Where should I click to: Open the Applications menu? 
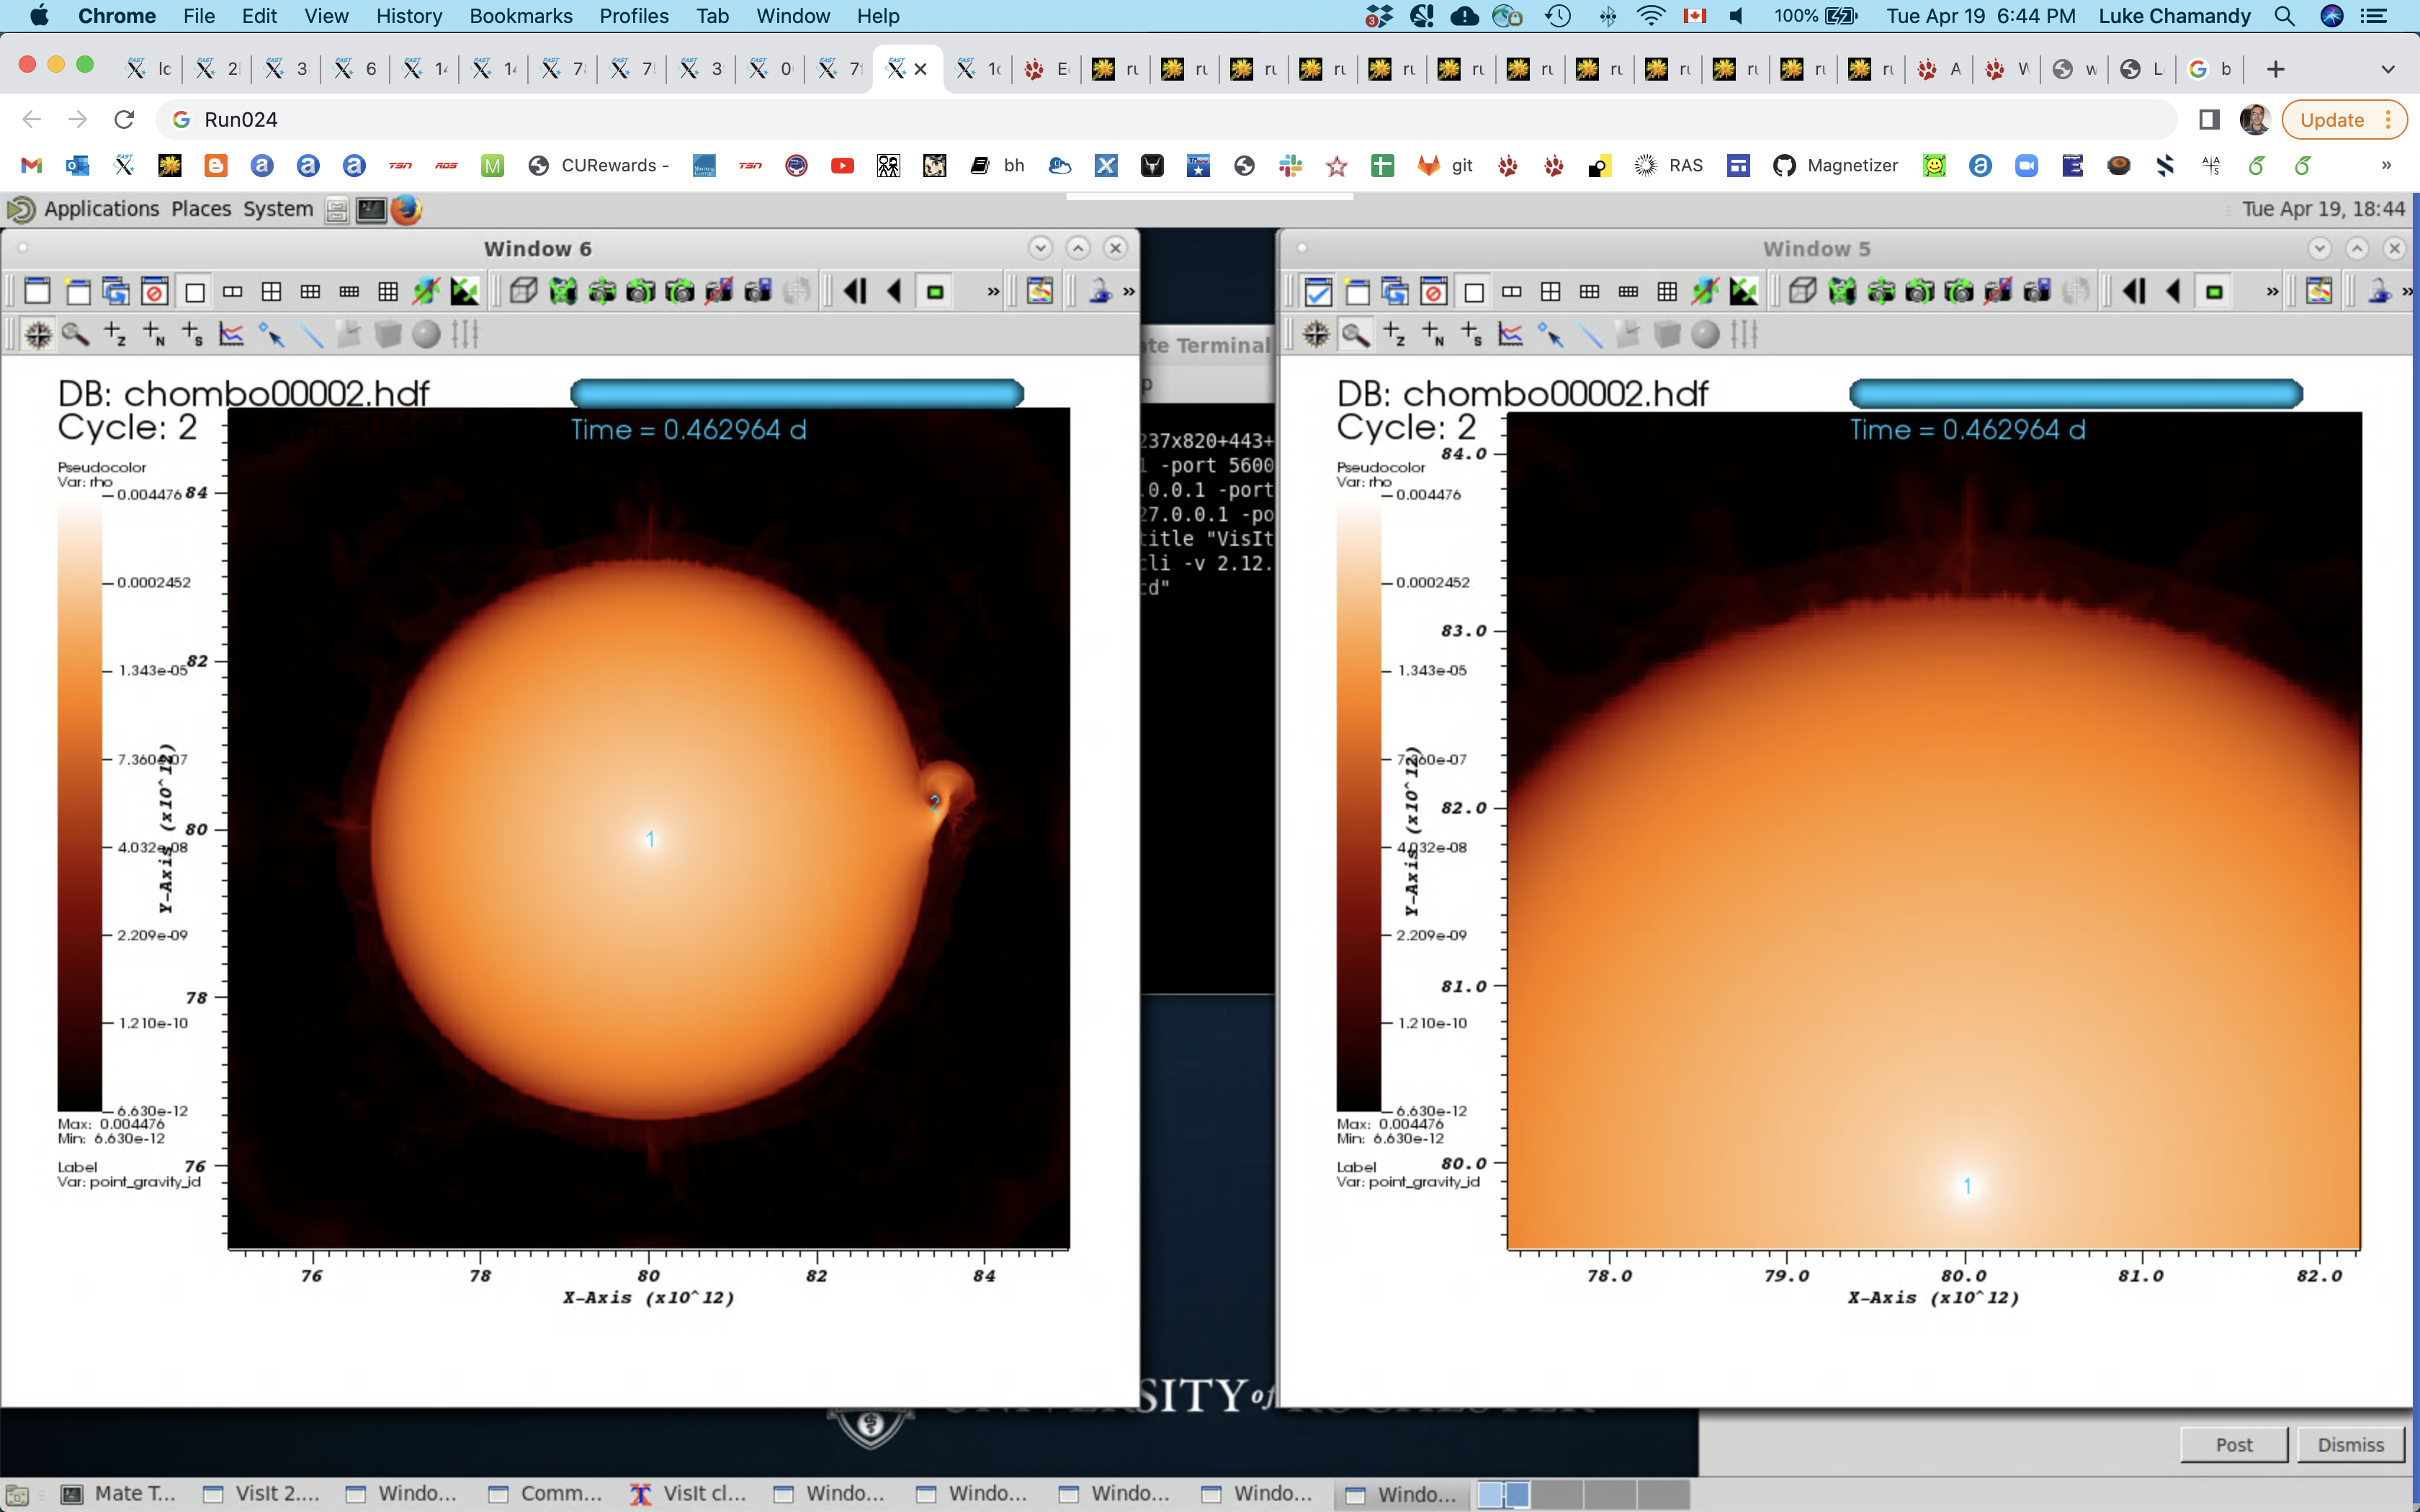(101, 209)
